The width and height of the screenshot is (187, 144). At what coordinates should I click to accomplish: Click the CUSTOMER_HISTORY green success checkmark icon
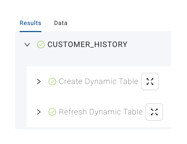pyautogui.click(x=41, y=45)
